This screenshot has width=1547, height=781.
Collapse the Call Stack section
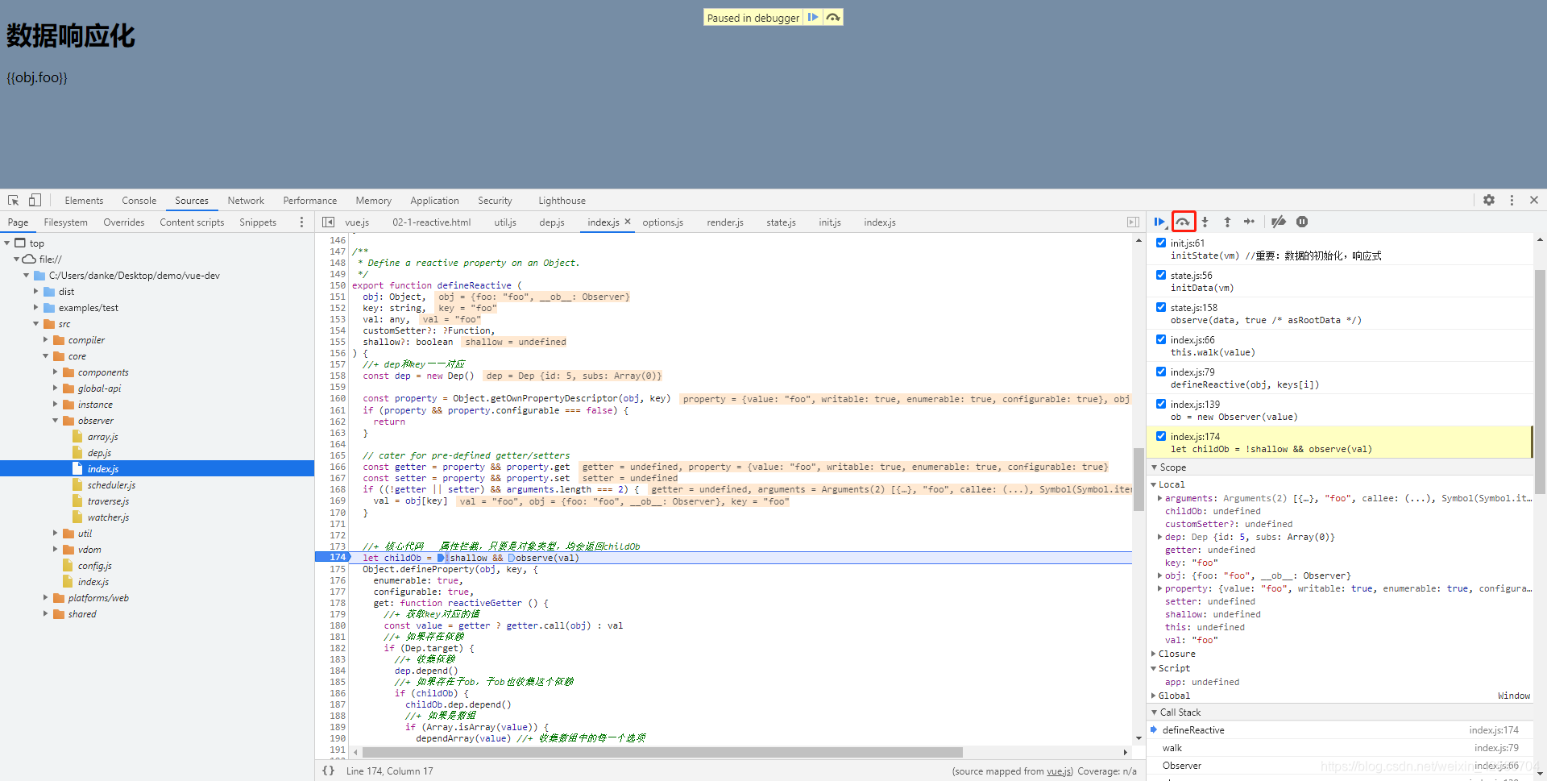(x=1154, y=712)
